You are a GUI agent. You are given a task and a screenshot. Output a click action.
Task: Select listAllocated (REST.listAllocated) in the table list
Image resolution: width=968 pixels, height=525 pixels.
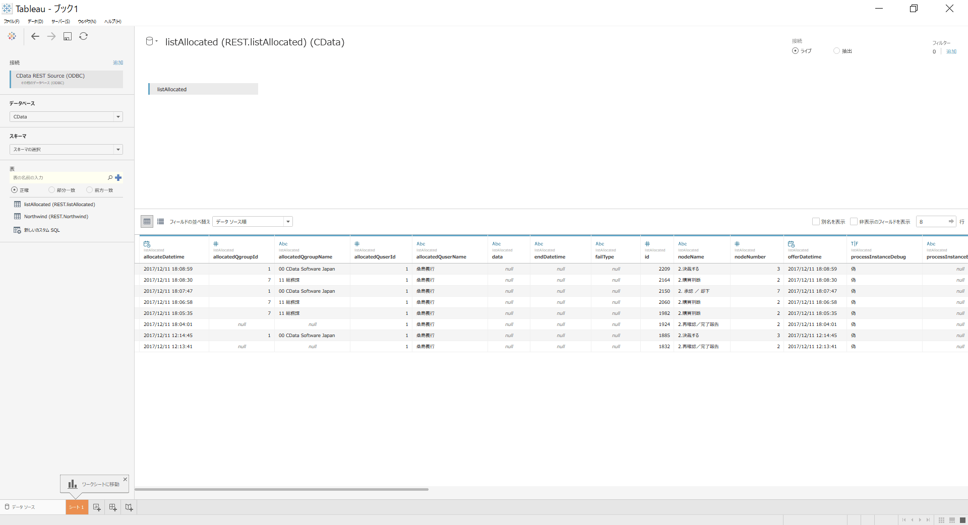59,205
